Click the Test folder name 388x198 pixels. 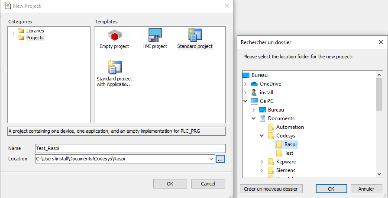pos(289,153)
